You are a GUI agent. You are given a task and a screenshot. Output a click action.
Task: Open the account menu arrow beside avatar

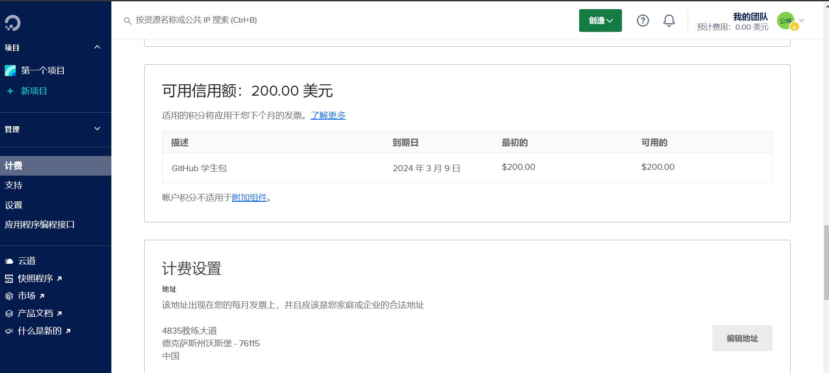[x=802, y=21]
